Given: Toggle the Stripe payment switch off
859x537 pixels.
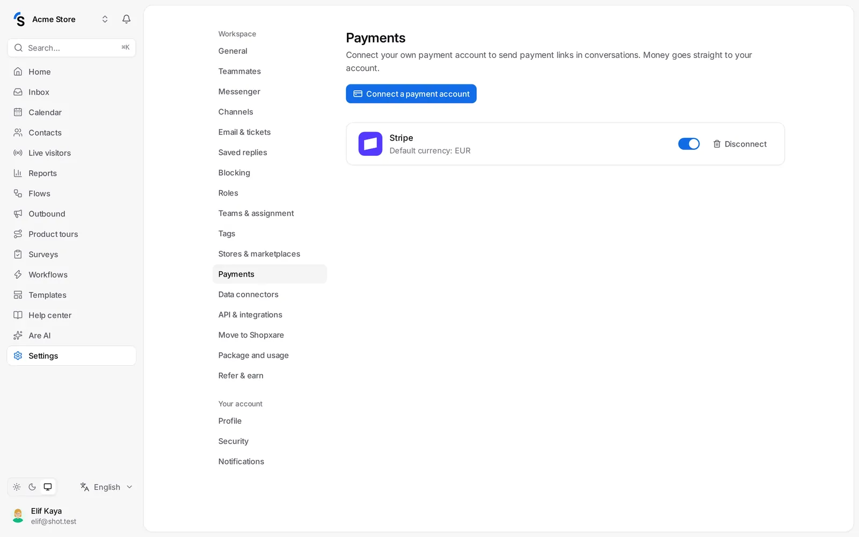Looking at the screenshot, I should [x=689, y=144].
